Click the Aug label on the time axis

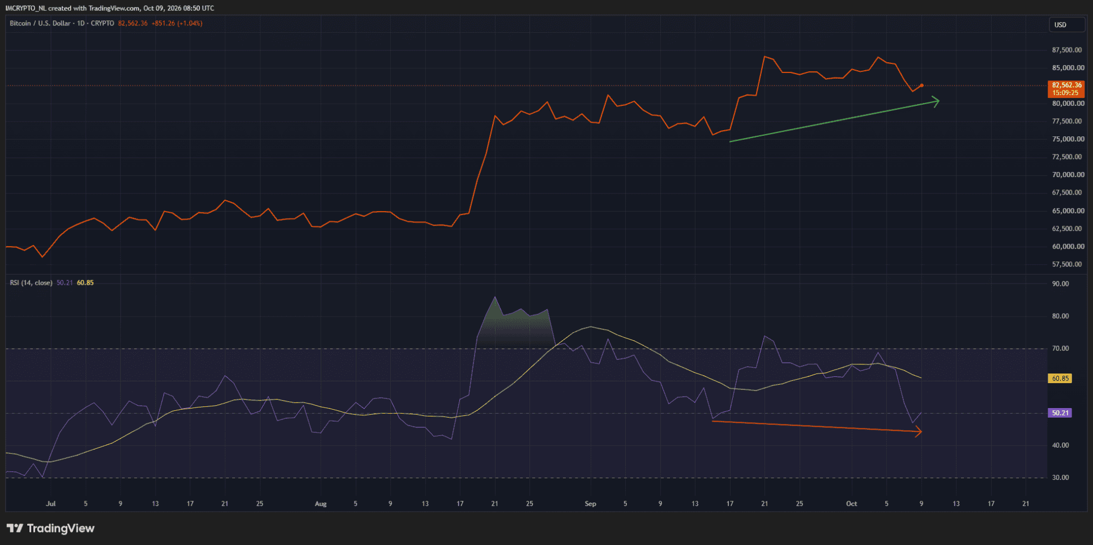(321, 504)
